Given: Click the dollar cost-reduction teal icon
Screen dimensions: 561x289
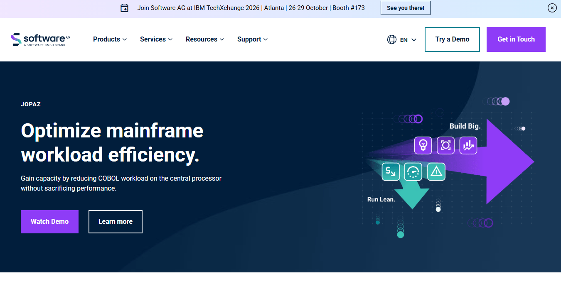Looking at the screenshot, I should pos(391,171).
